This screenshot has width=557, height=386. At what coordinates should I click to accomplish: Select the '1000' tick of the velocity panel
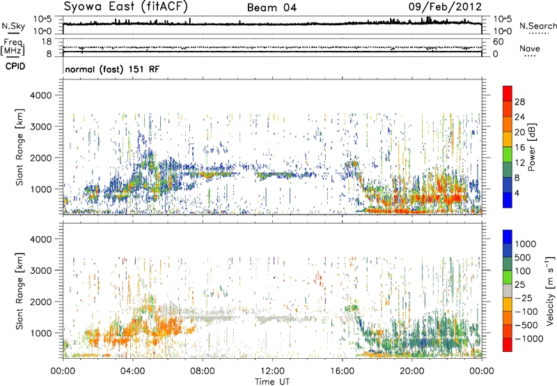point(40,333)
